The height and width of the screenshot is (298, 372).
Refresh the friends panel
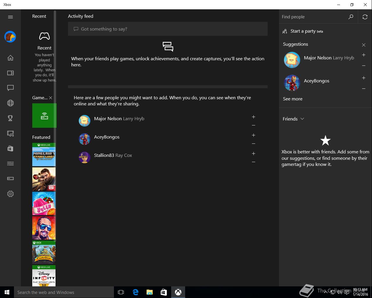point(365,17)
